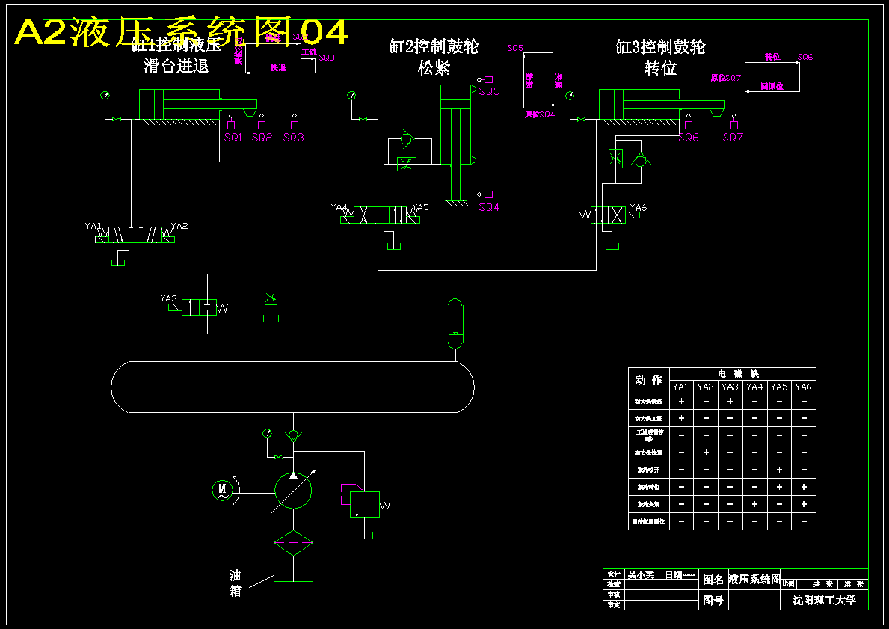The width and height of the screenshot is (889, 629).
Task: Click the oil tank symbol at bottom
Action: (x=293, y=575)
